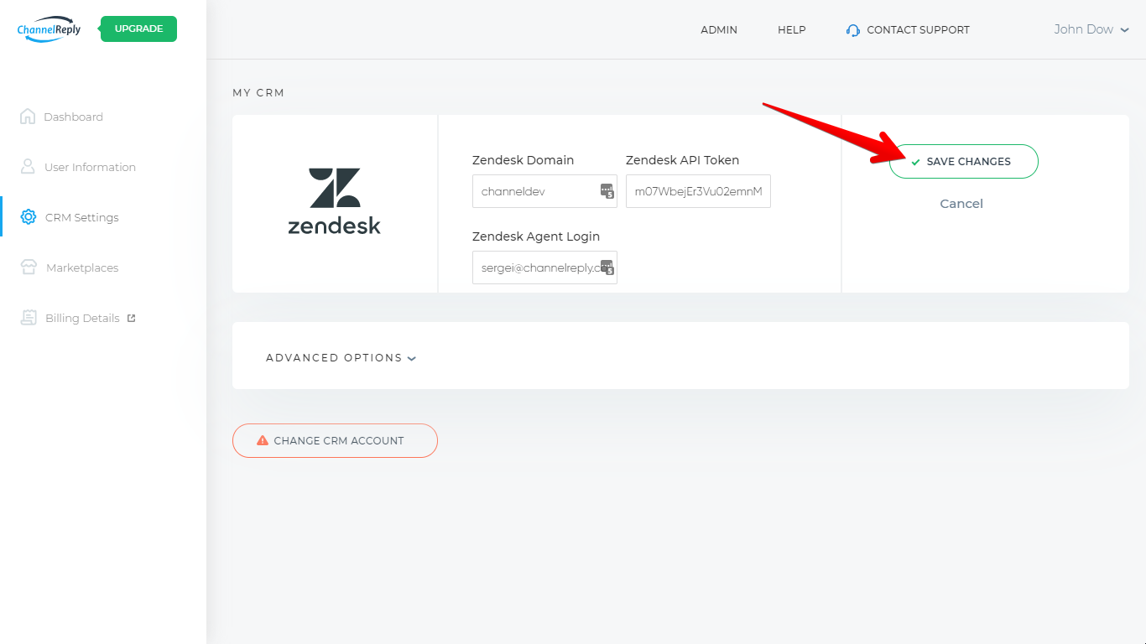
Task: Go to User Information
Action: tap(90, 167)
